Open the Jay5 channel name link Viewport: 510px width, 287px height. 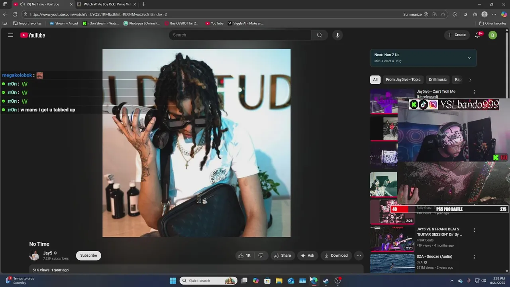point(47,253)
